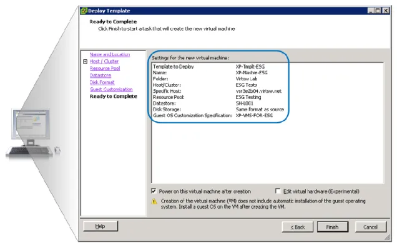Screen dimensions: 397x243
Task: Click the Back button
Action: (x=298, y=227)
